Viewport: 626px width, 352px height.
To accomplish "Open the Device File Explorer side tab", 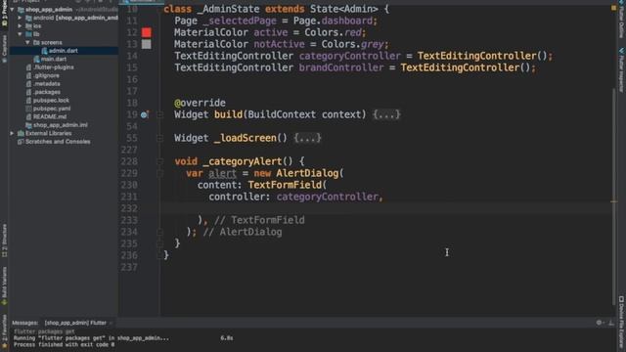I will click(x=621, y=324).
